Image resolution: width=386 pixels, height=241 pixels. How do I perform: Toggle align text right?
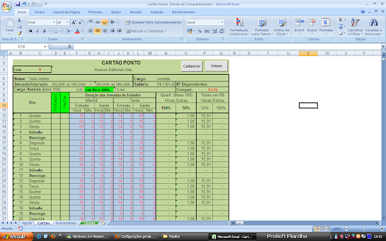pyautogui.click(x=104, y=31)
